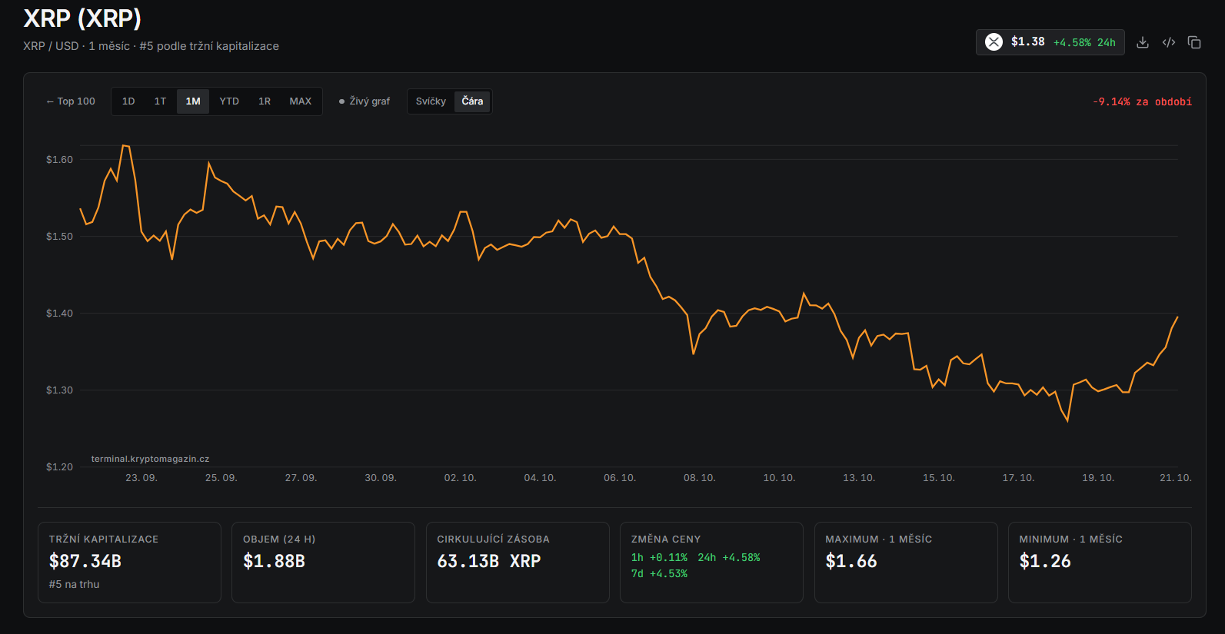Click the $1.66 monthly maximum value
Viewport: 1225px width, 634px height.
coord(851,561)
